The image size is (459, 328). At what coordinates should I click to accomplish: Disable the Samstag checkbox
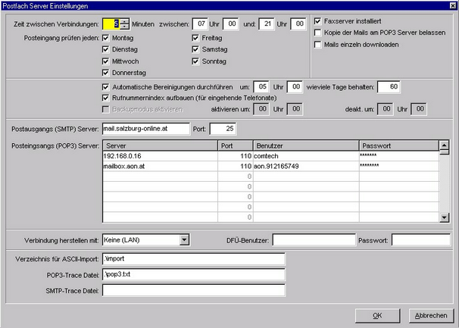click(195, 49)
